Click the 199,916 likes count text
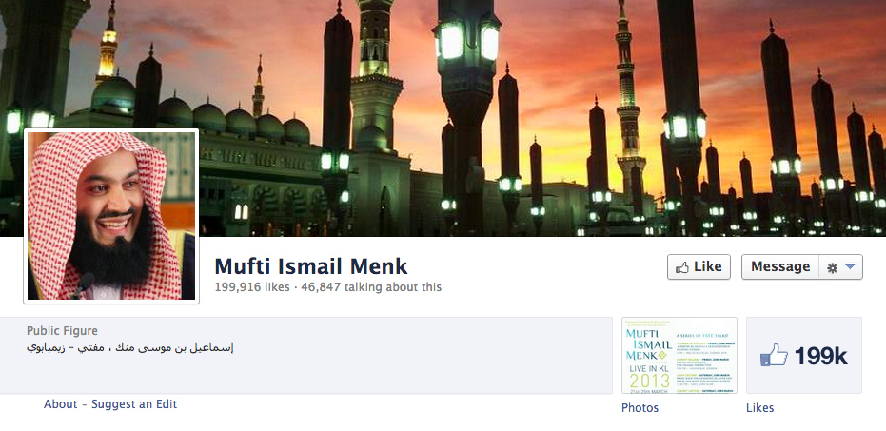 click(x=252, y=287)
